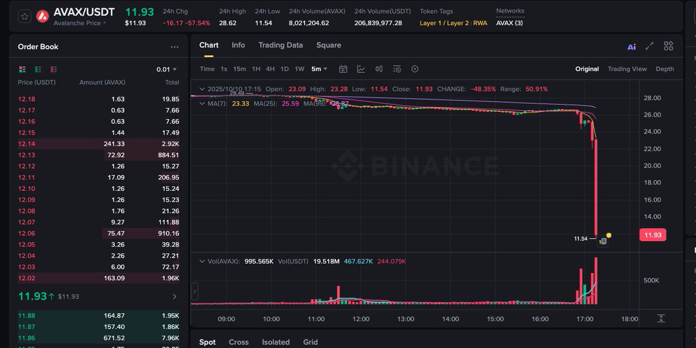Open the Chart tab

(x=209, y=45)
